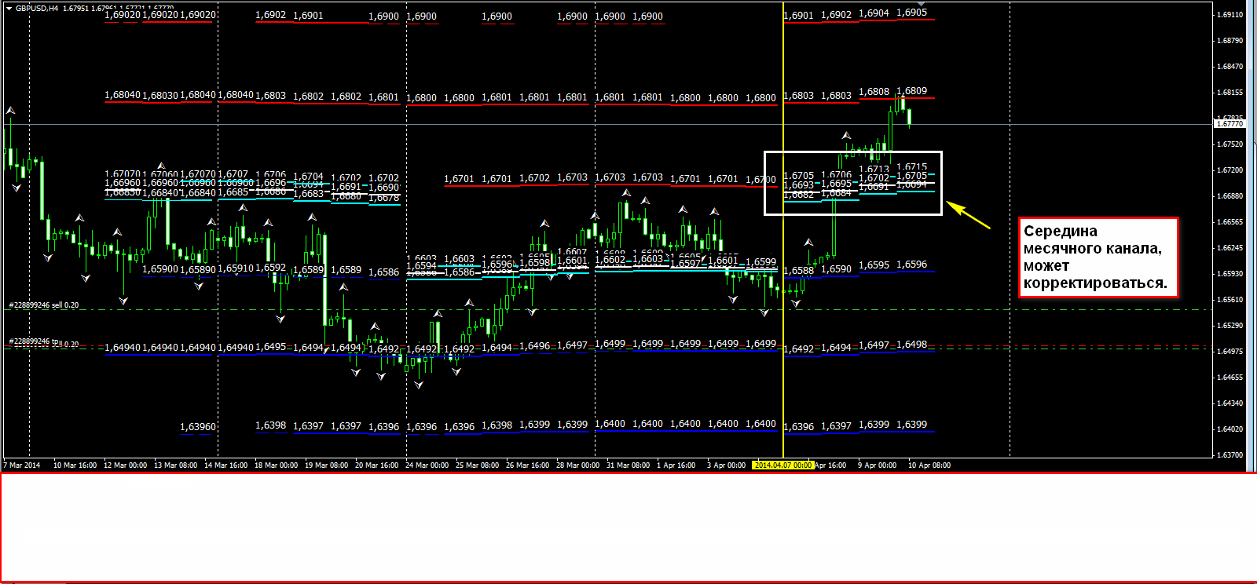Image resolution: width=1257 pixels, height=584 pixels.
Task: Select the #228899246 tp order line label
Action: point(35,341)
